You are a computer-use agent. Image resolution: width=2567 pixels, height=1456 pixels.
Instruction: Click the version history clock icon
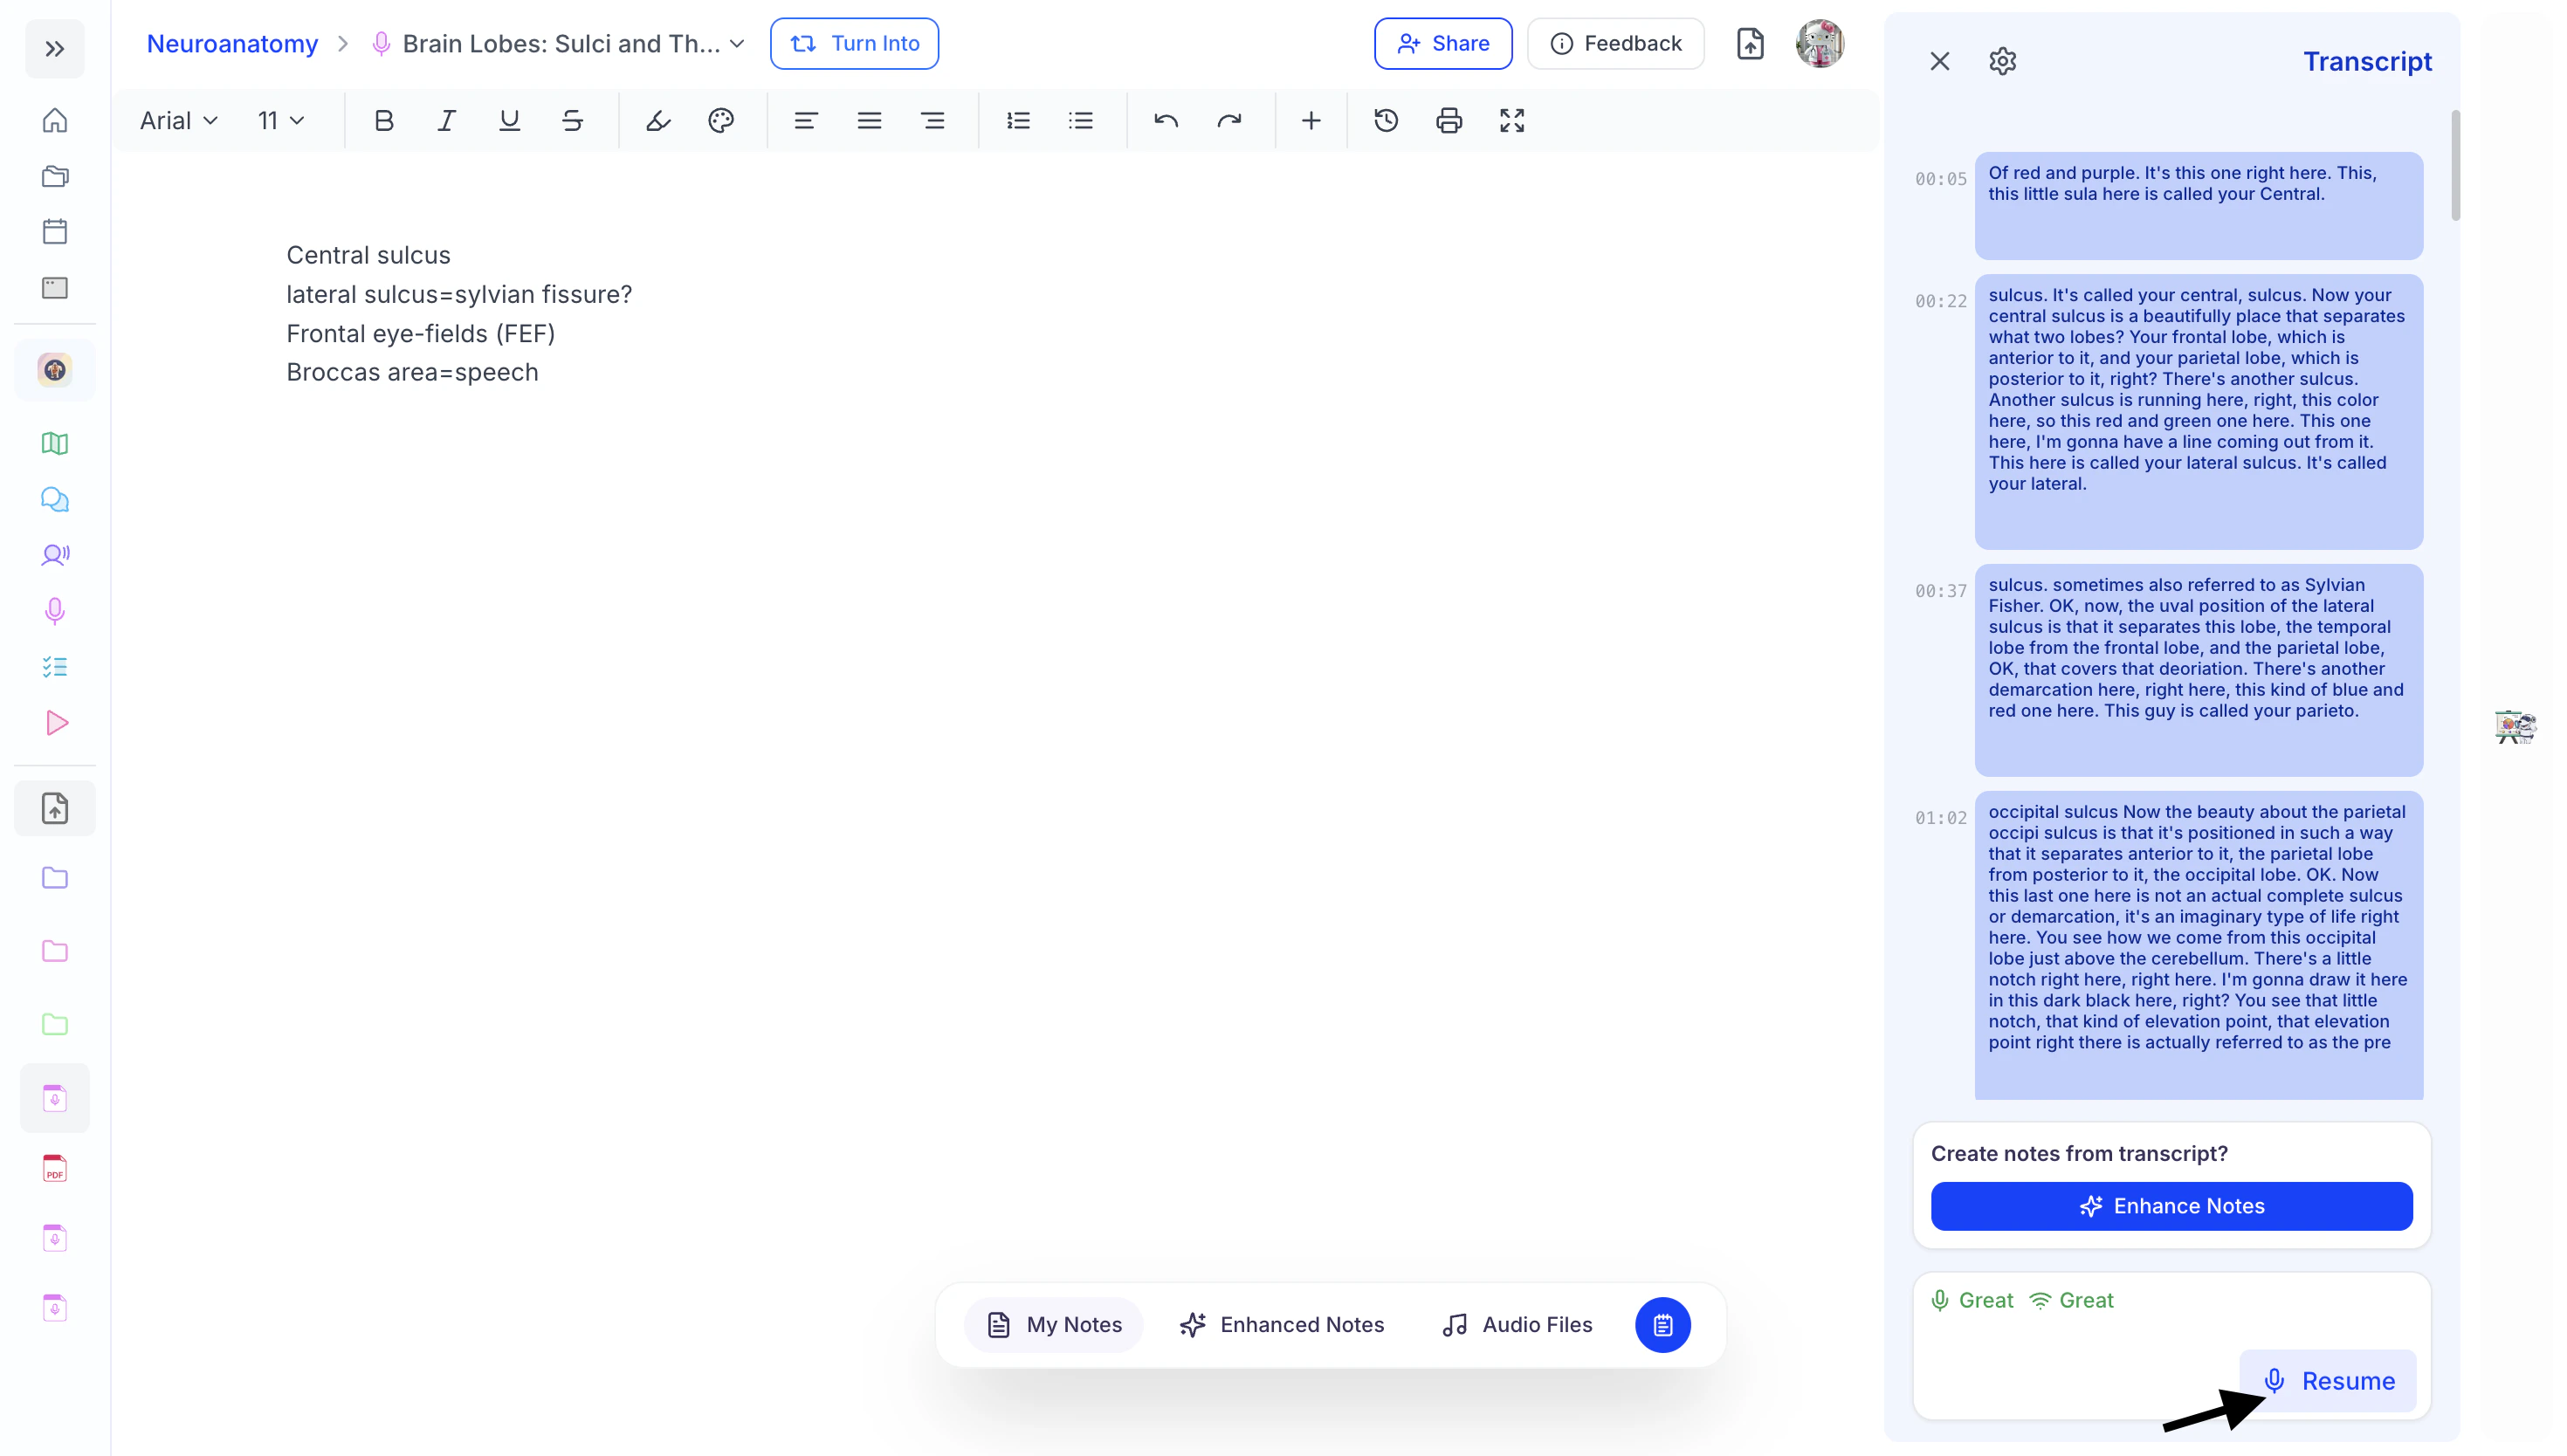click(x=1386, y=121)
